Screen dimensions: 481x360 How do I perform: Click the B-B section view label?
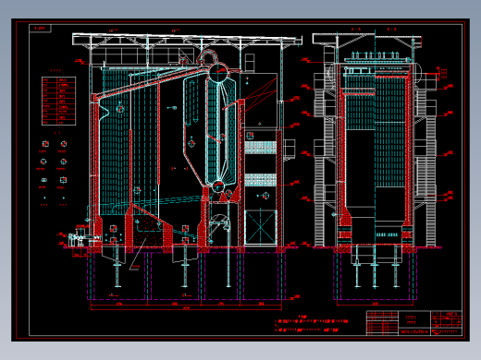pos(391,30)
